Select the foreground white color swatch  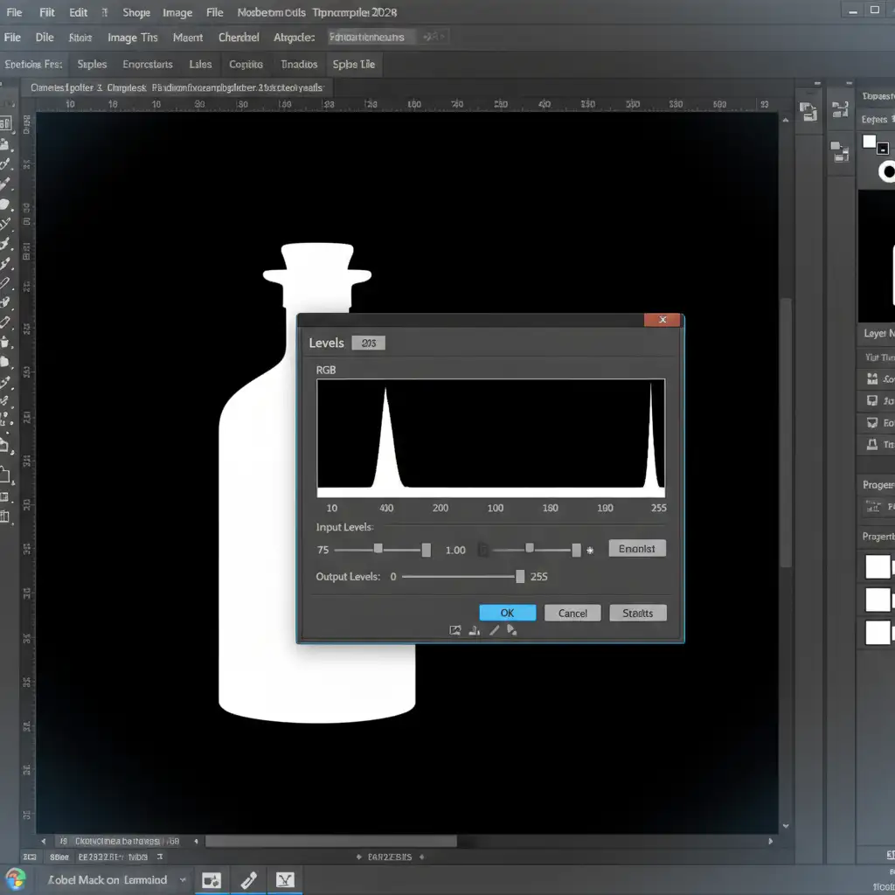pos(870,142)
